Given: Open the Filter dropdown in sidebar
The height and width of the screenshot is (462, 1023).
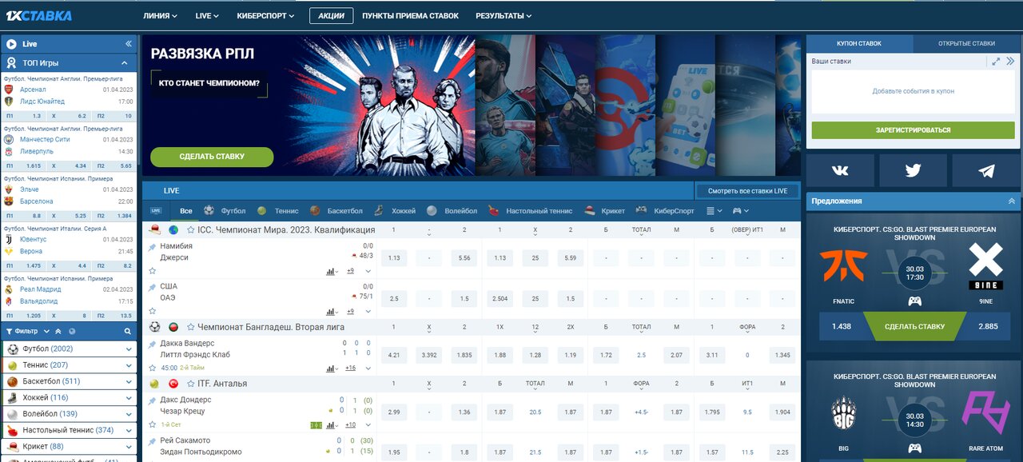Looking at the screenshot, I should click(29, 331).
